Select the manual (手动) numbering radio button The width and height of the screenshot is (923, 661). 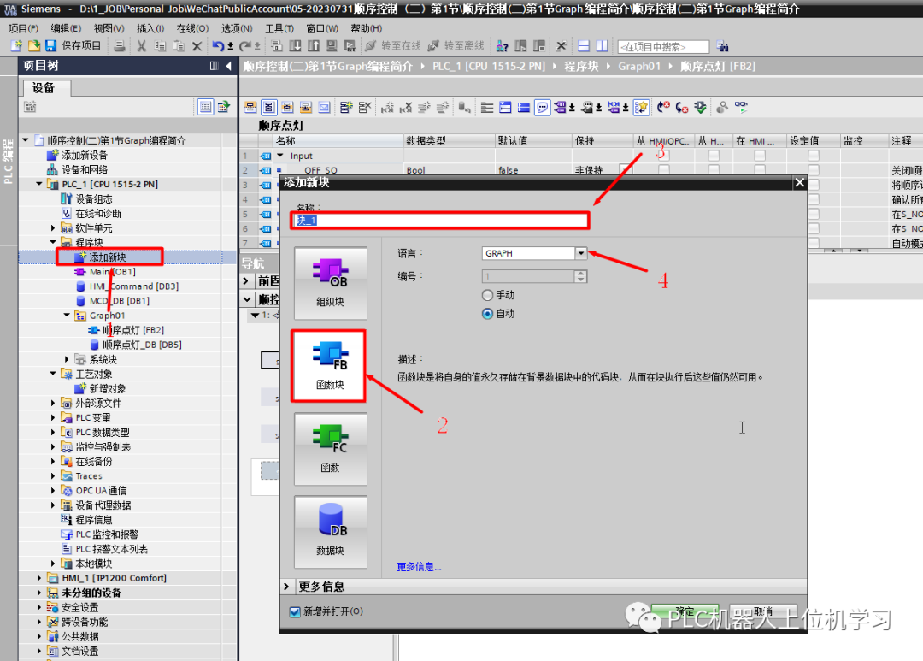point(487,294)
